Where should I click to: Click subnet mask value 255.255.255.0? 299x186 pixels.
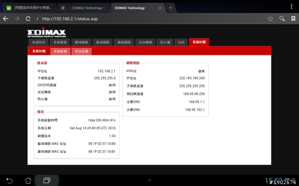[x=105, y=78]
